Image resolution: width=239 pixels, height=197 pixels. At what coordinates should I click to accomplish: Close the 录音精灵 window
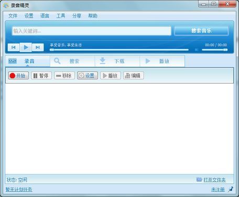pos(227,4)
